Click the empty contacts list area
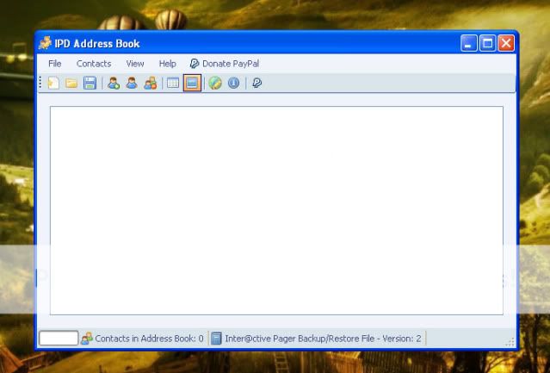The width and height of the screenshot is (550, 373). coord(275,210)
